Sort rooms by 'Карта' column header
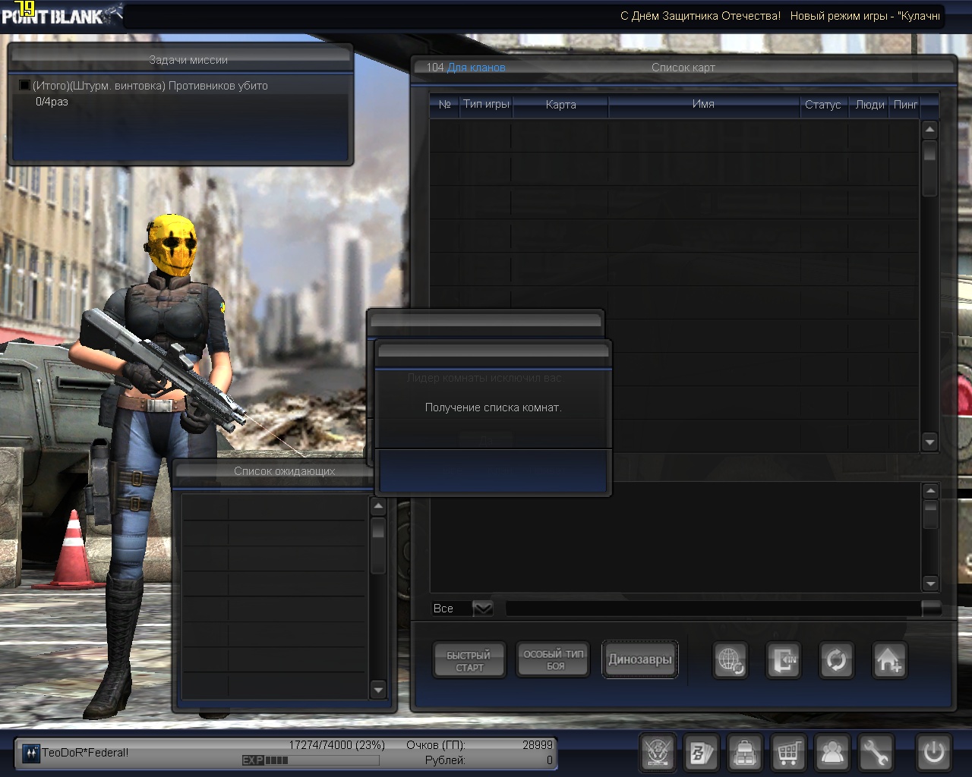972x777 pixels. [560, 105]
